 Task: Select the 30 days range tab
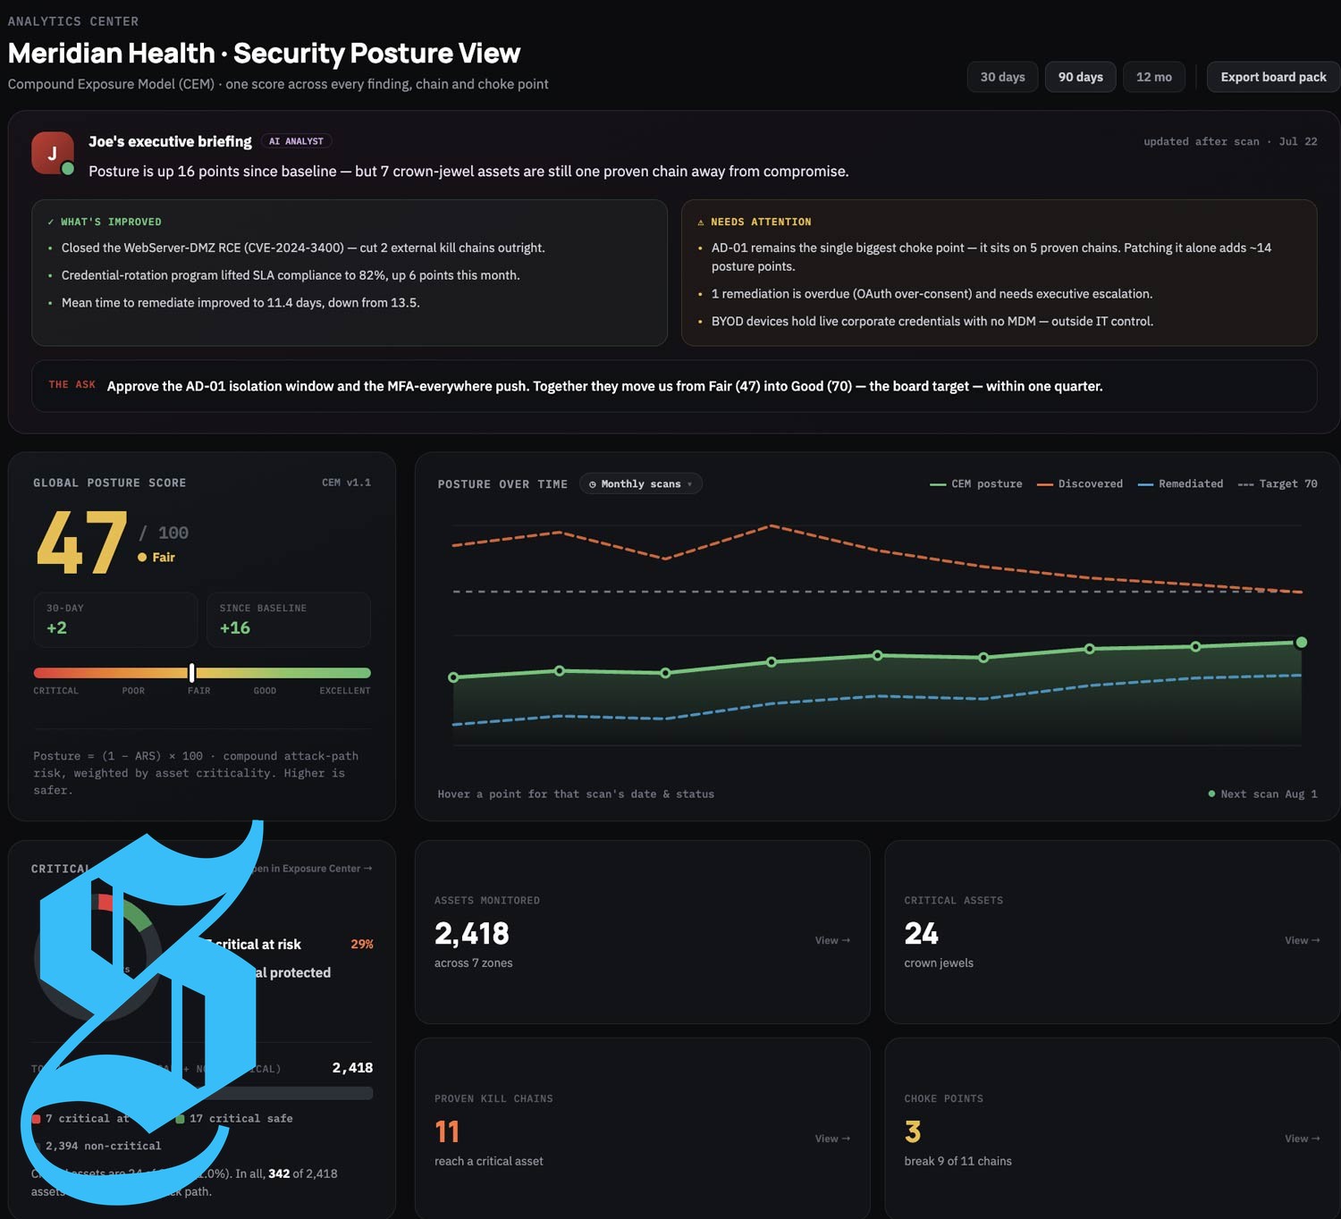pyautogui.click(x=1002, y=77)
